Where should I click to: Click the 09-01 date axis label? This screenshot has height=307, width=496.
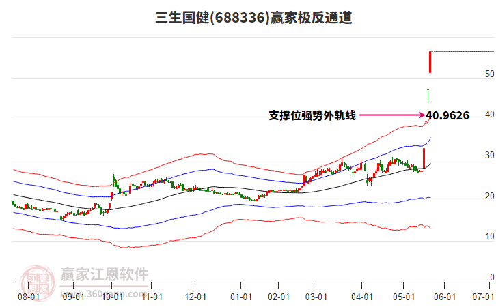click(x=73, y=297)
